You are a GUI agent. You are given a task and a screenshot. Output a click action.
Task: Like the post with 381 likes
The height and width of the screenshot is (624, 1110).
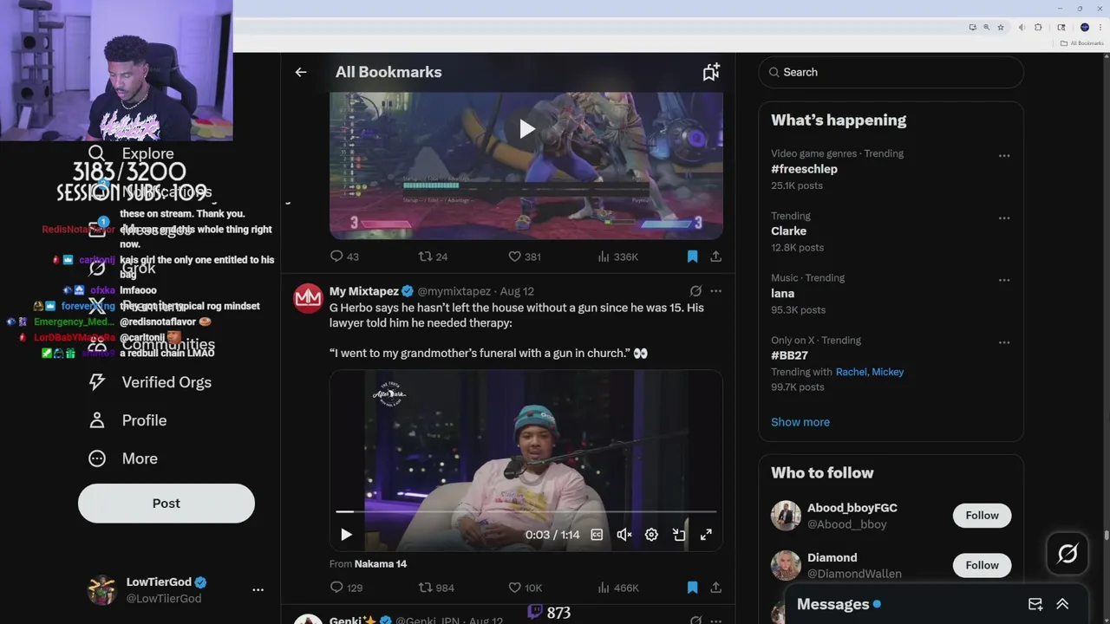coord(524,257)
